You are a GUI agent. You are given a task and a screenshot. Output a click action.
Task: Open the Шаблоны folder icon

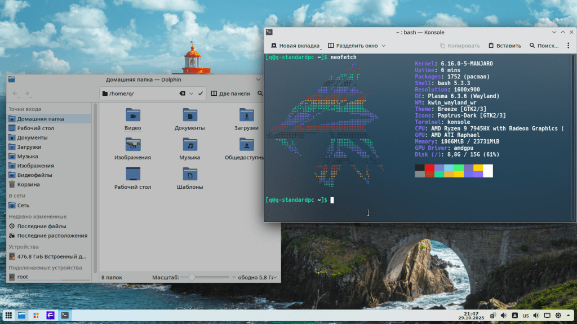(190, 174)
